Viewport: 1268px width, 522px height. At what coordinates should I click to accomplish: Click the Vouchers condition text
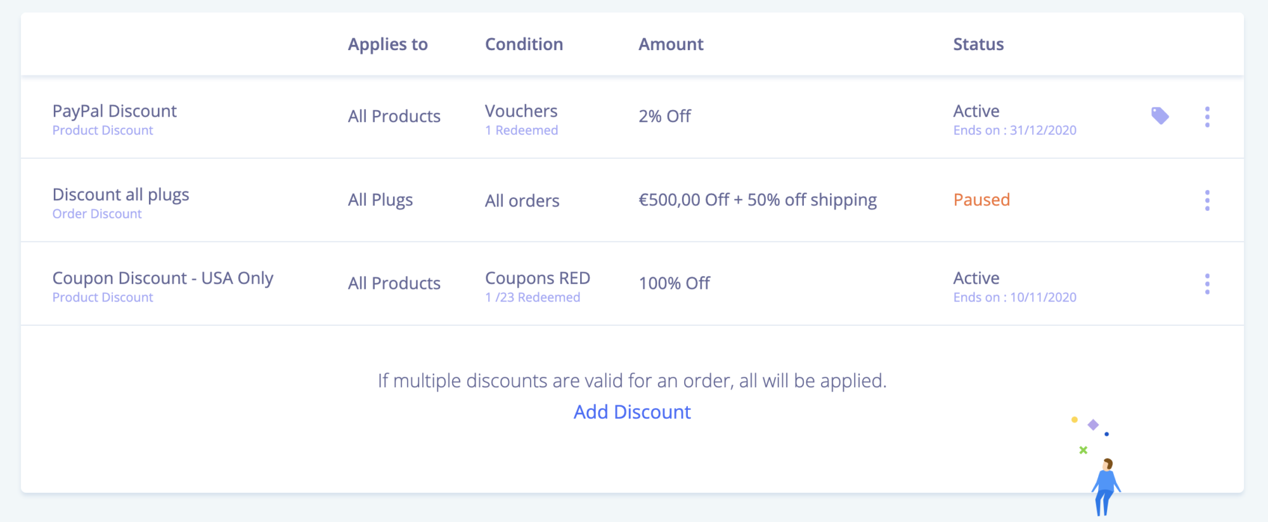pyautogui.click(x=521, y=111)
